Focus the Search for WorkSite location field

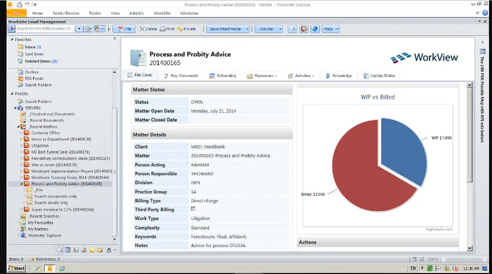click(45, 28)
